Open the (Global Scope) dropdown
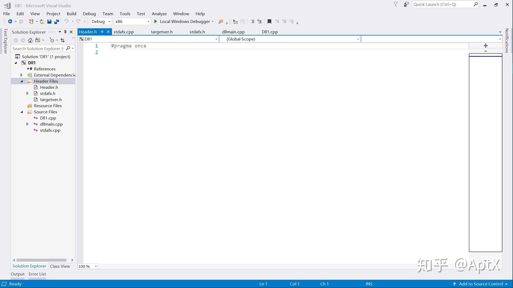The width and height of the screenshot is (513, 288). (290, 39)
